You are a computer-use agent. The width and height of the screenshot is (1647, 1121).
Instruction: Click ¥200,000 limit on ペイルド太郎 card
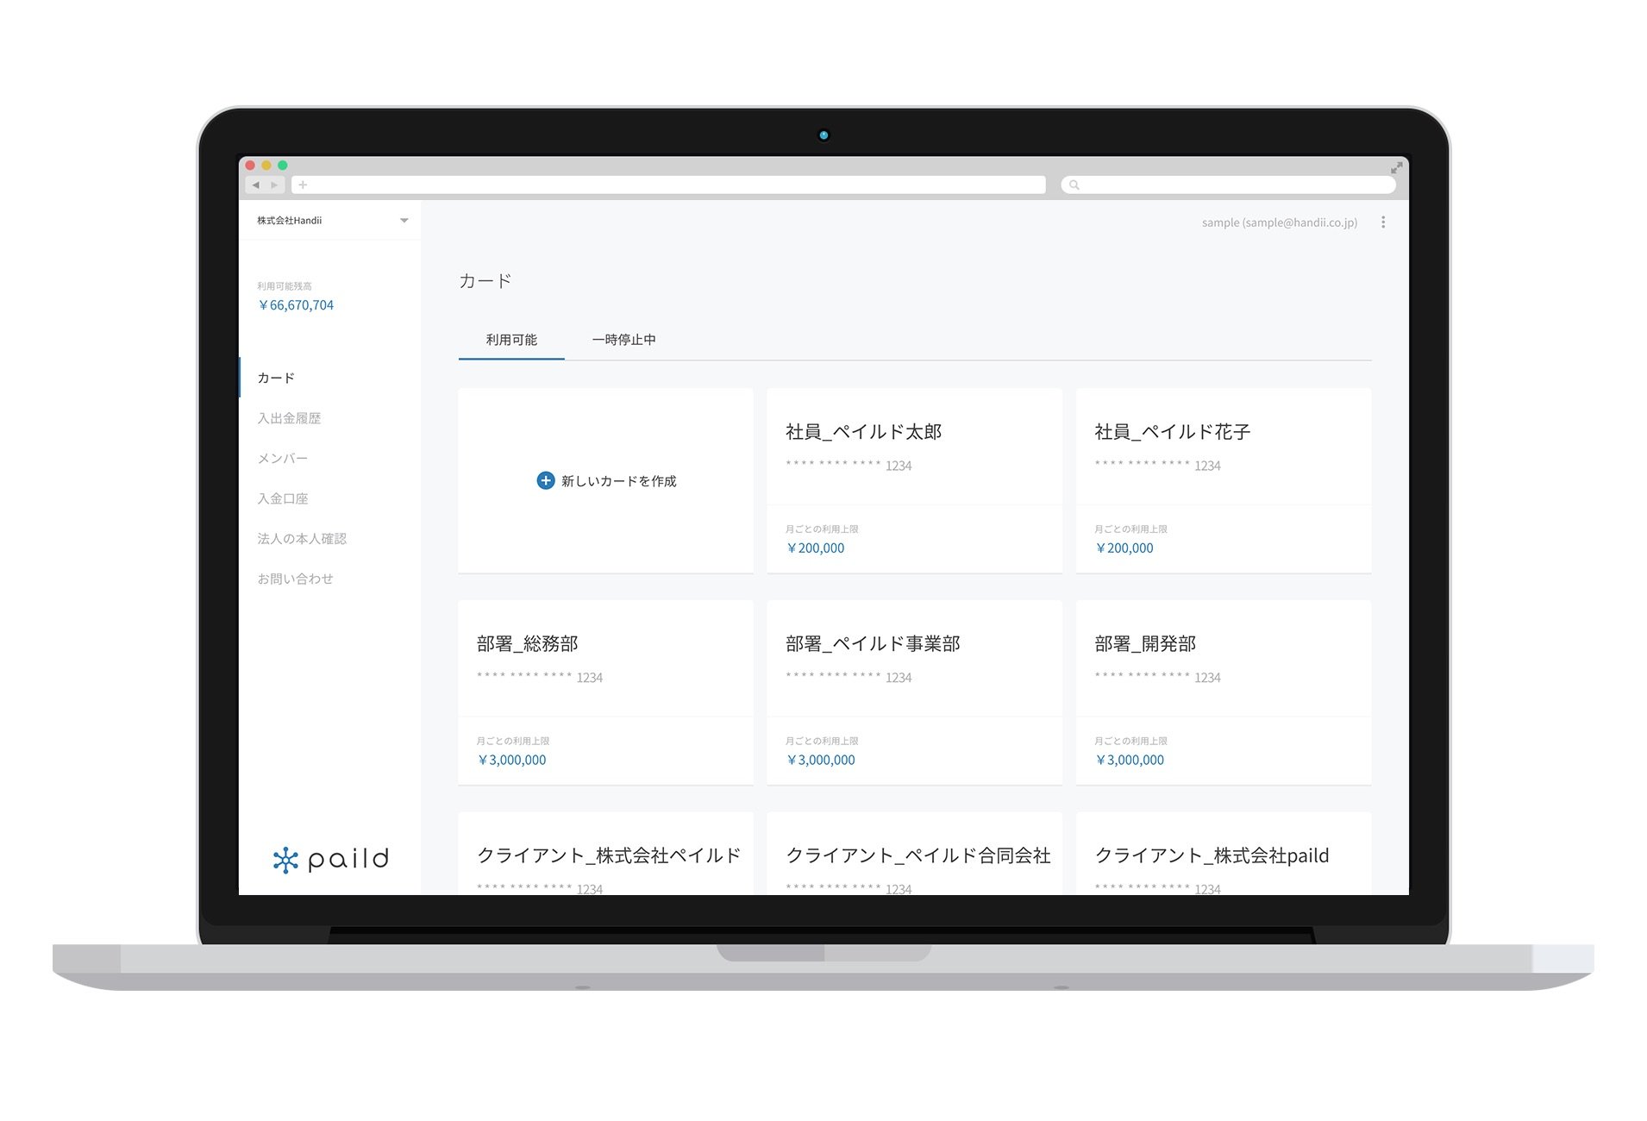pos(815,548)
